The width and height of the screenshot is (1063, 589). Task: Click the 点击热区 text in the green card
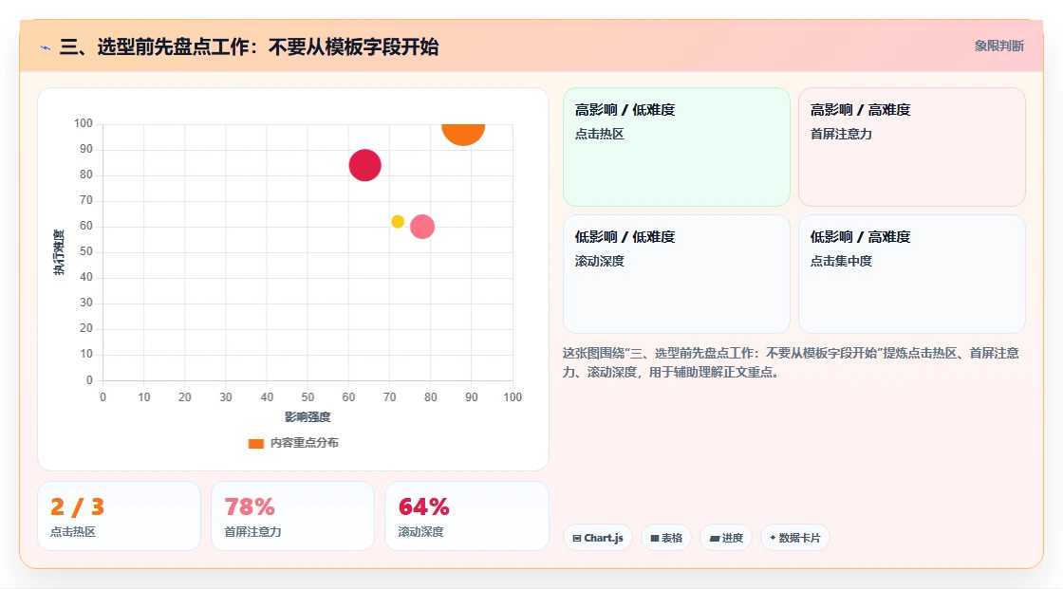[x=599, y=134]
